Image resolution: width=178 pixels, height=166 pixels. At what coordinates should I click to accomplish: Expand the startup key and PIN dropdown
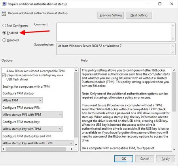pos(38,143)
